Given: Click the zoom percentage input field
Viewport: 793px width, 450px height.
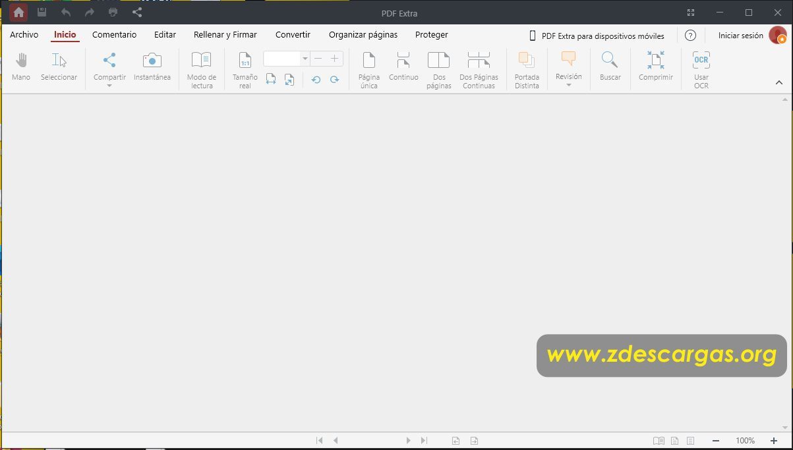Looking at the screenshot, I should pos(282,59).
